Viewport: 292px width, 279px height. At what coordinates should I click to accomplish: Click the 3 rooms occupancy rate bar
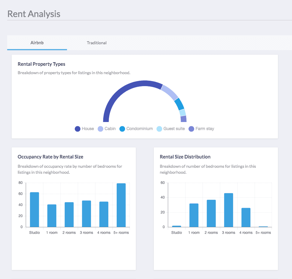(86, 214)
